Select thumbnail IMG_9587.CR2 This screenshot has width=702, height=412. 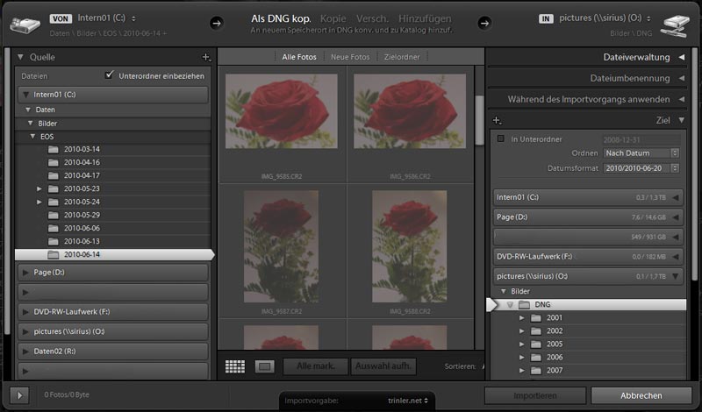[x=281, y=246]
